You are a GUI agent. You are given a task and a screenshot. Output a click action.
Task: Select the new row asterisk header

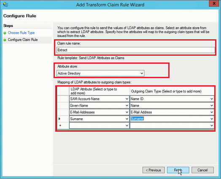60,125
